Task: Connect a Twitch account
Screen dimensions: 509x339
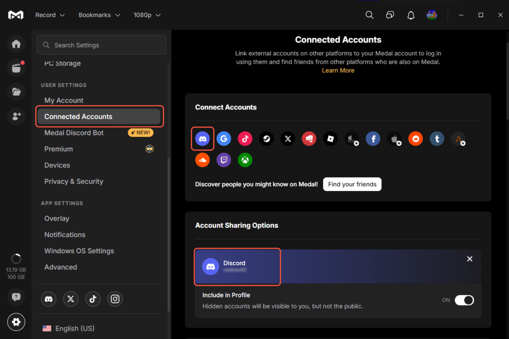Action: coord(224,160)
